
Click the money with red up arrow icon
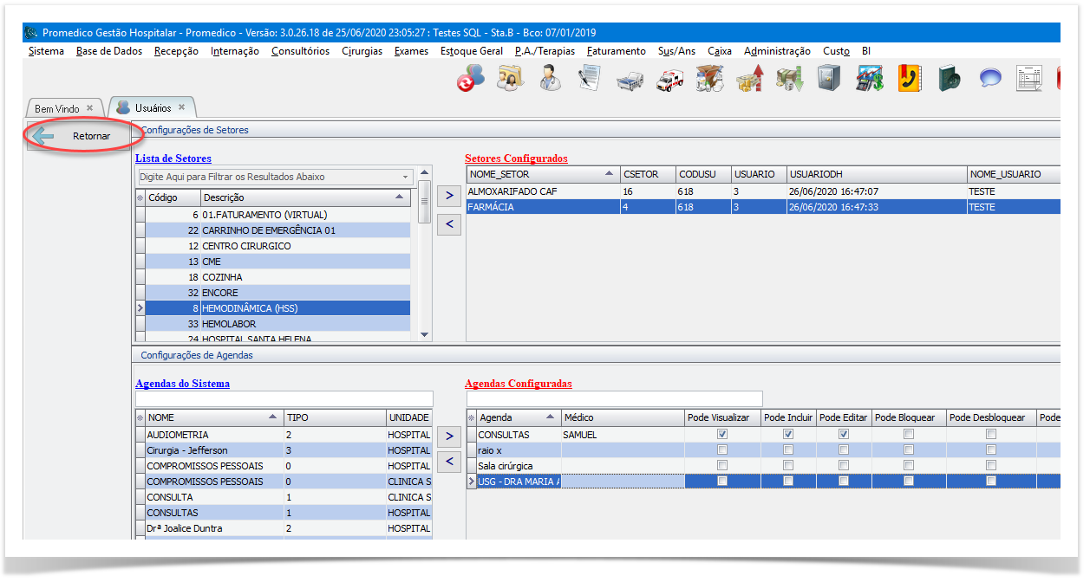[749, 80]
